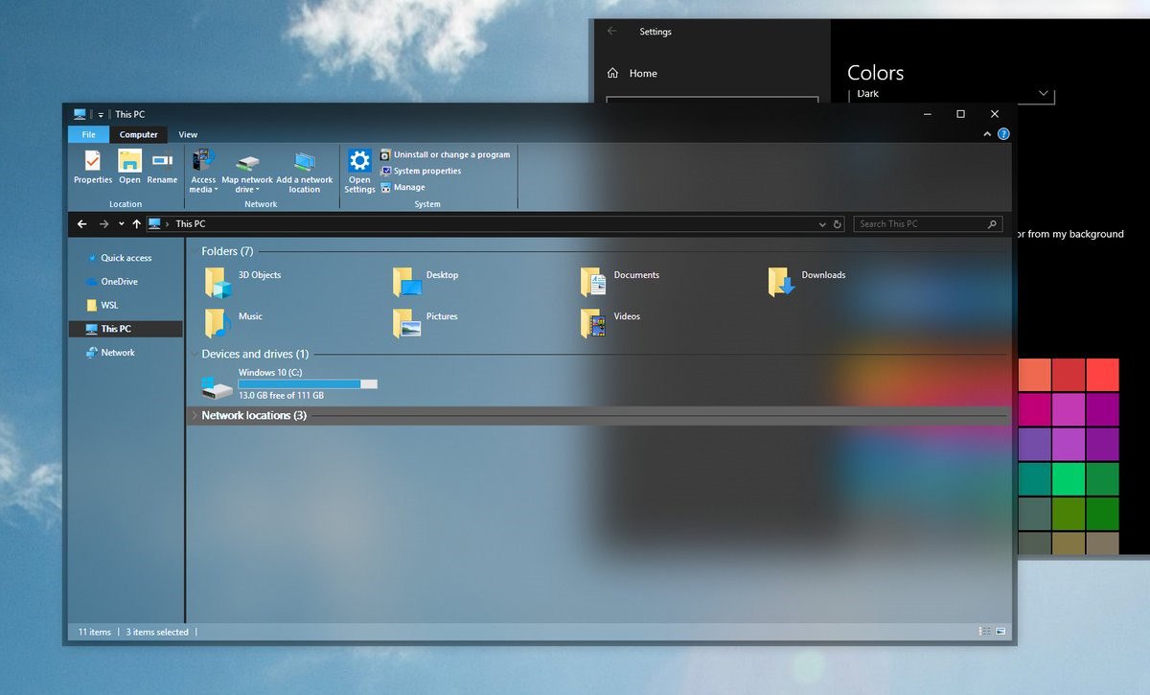Go forward with the right arrow button
Image resolution: width=1150 pixels, height=695 pixels.
(103, 224)
